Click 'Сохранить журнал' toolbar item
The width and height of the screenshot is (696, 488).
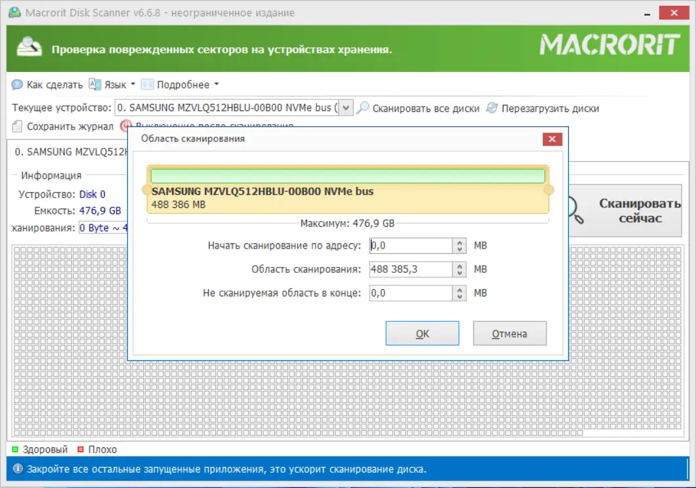(63, 126)
